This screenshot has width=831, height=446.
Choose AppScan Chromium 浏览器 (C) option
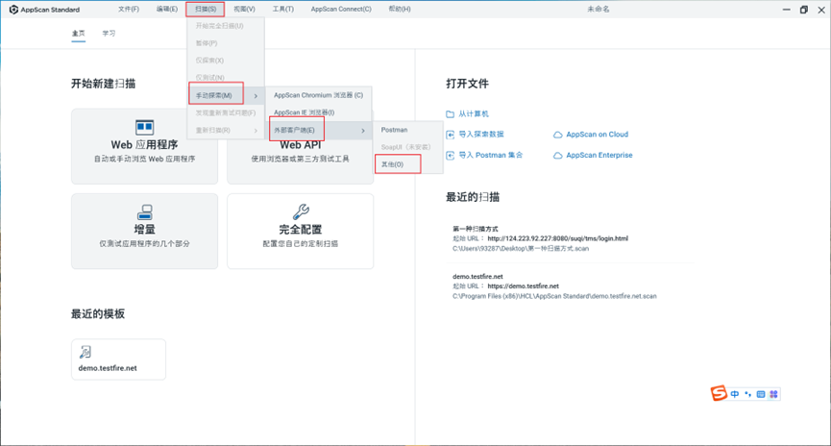click(319, 95)
